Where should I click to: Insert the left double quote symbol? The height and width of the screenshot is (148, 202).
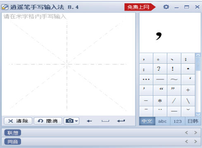coord(160,90)
